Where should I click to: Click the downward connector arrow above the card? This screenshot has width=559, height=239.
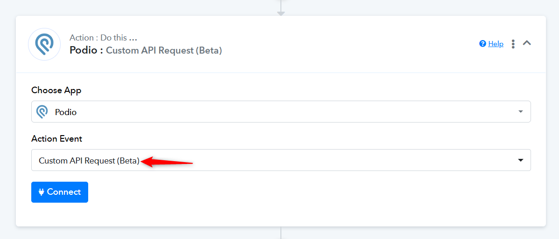coord(281,14)
